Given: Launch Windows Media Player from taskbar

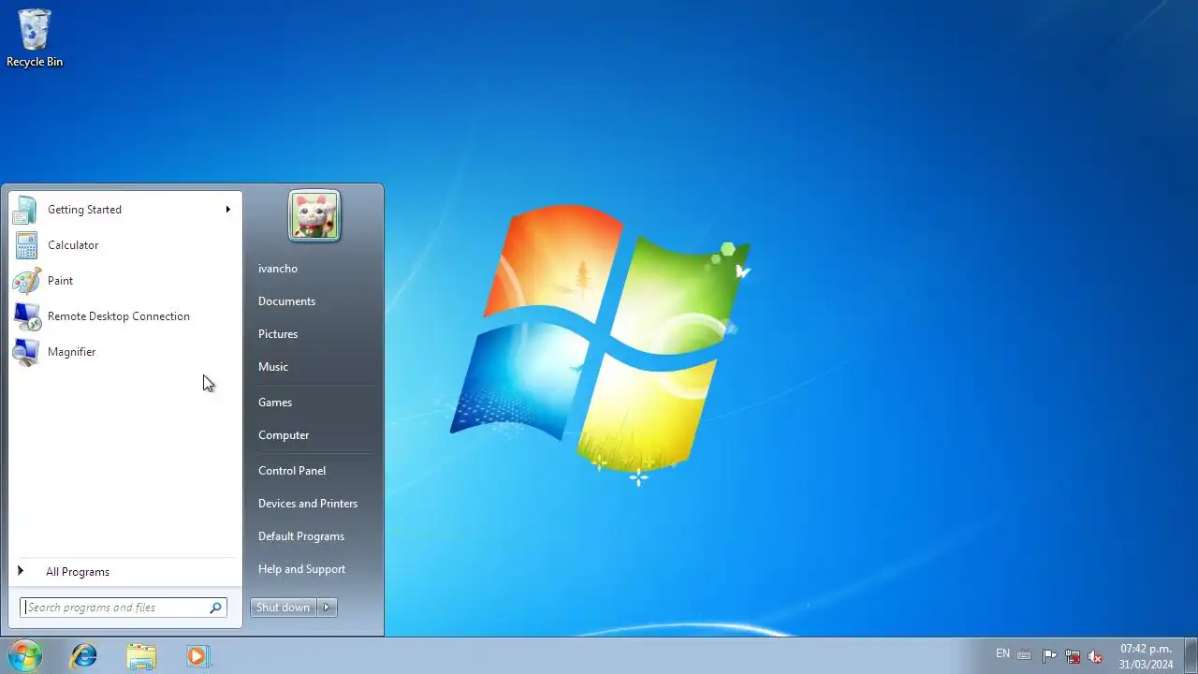Looking at the screenshot, I should coord(197,656).
